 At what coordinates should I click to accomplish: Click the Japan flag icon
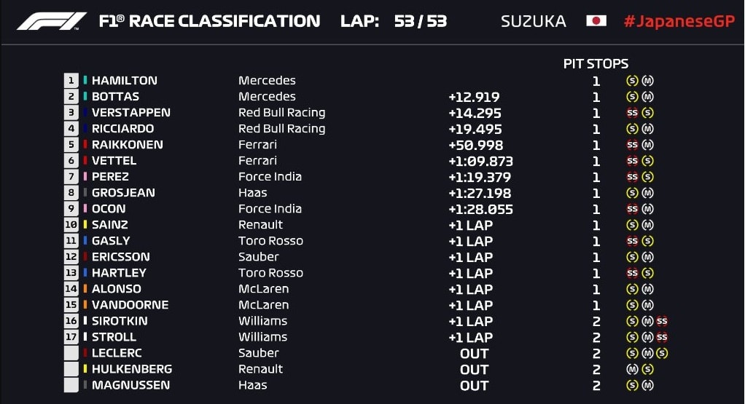596,21
